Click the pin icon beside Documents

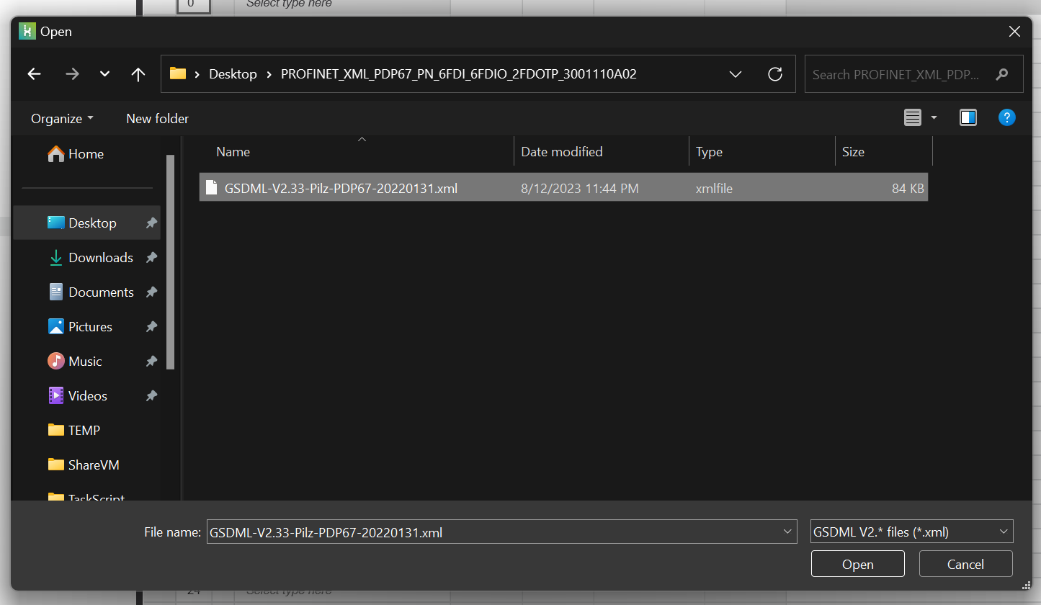pyautogui.click(x=151, y=292)
